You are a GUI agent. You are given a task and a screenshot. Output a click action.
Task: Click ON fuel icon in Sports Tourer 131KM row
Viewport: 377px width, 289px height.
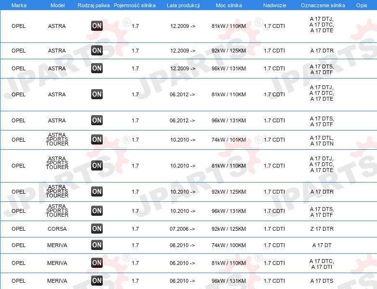(97, 211)
